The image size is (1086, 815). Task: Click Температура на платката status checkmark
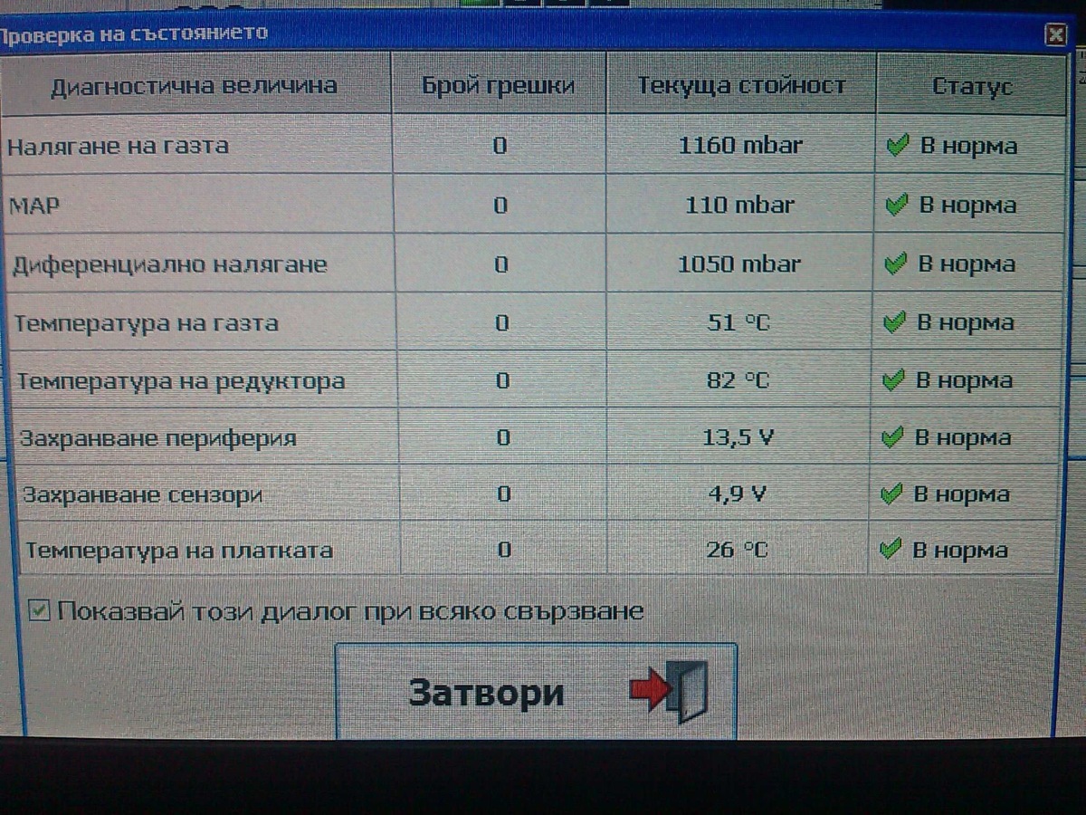pos(891,550)
